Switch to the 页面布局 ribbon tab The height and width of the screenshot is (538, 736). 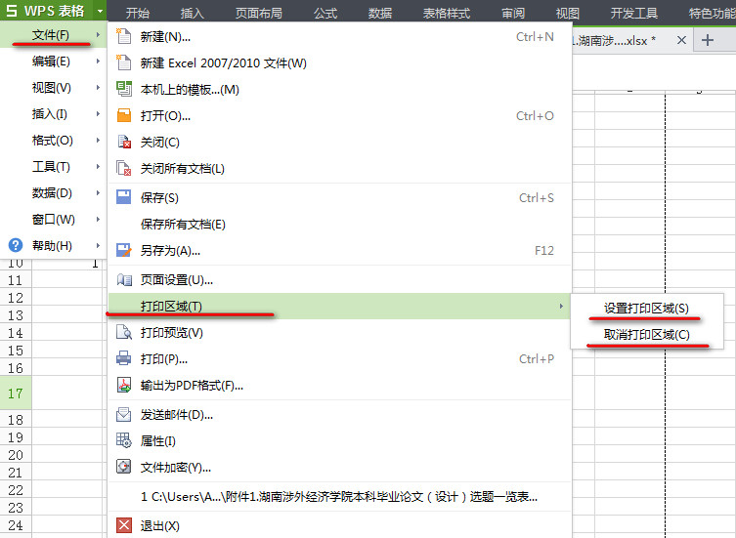pyautogui.click(x=259, y=13)
